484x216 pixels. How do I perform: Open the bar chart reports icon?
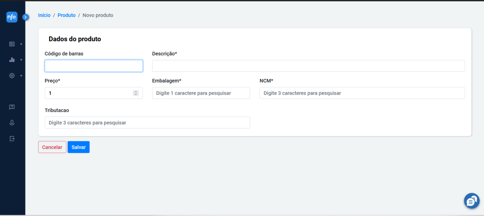(x=12, y=60)
